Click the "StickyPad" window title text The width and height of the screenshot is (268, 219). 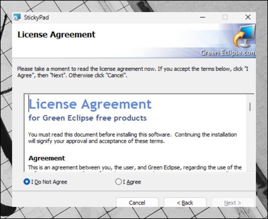36,18
